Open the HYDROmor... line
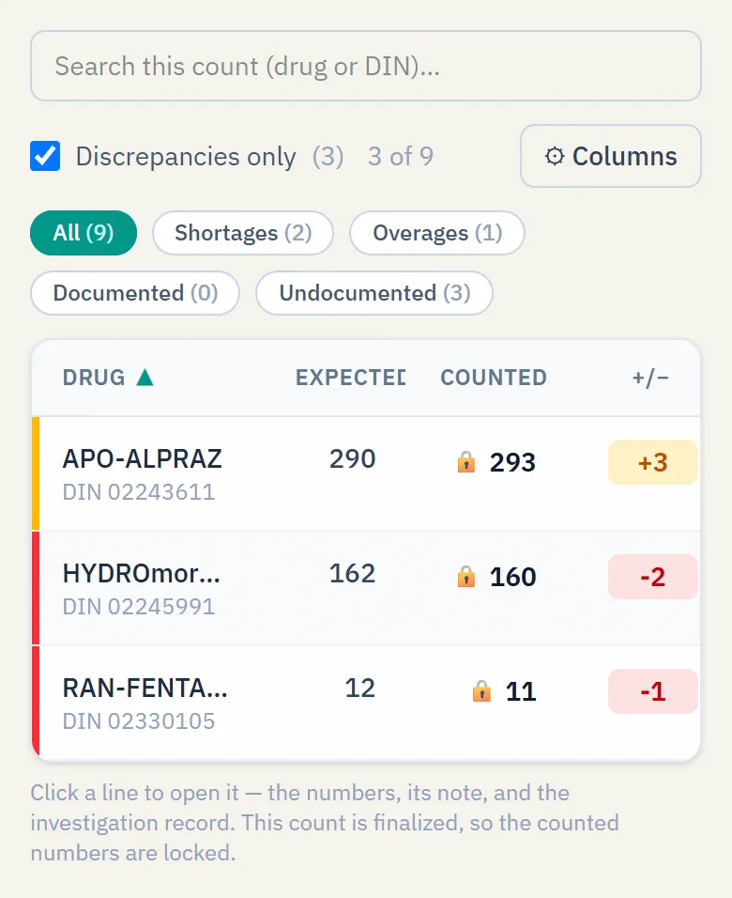Screen dimensions: 732x898 (x=366, y=588)
